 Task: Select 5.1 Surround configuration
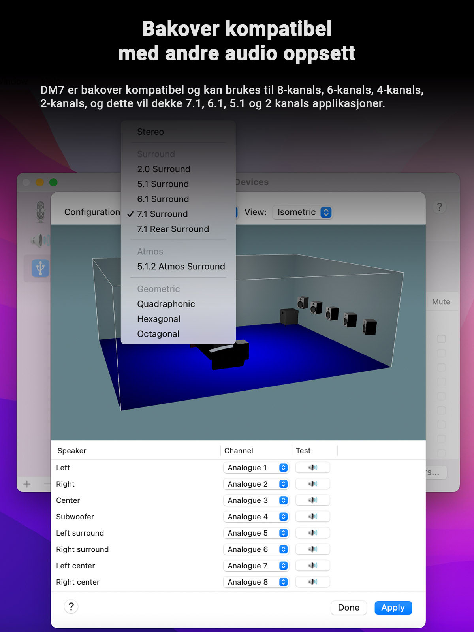pyautogui.click(x=178, y=184)
